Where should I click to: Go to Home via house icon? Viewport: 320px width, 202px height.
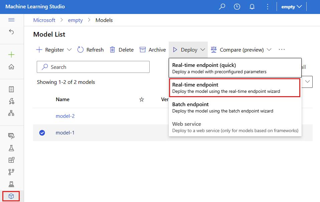tap(11, 67)
